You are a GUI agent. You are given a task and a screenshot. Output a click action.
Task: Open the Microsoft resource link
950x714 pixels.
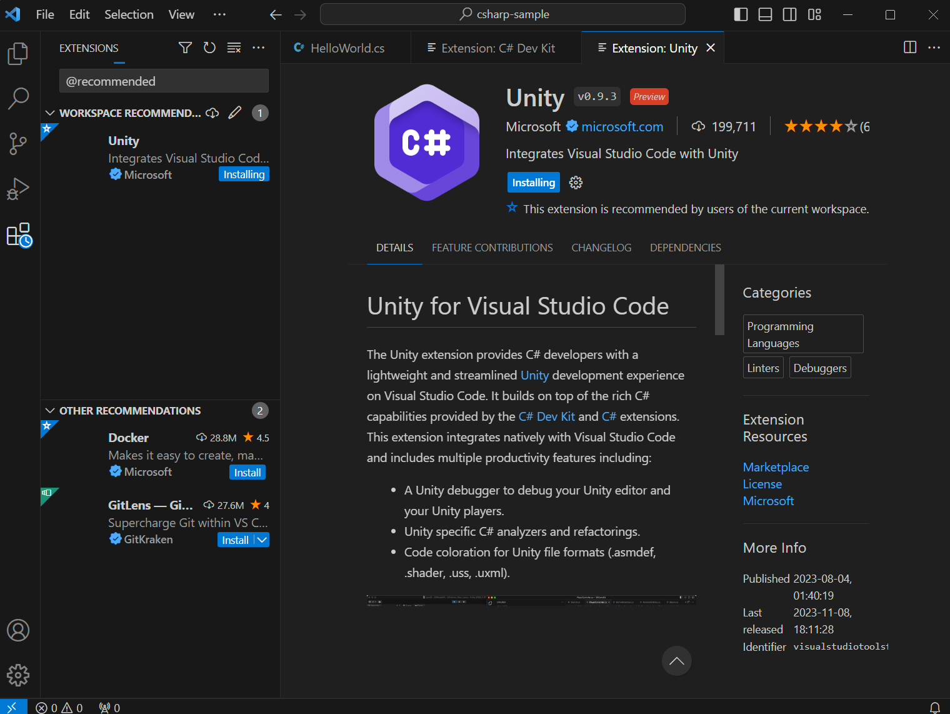768,501
